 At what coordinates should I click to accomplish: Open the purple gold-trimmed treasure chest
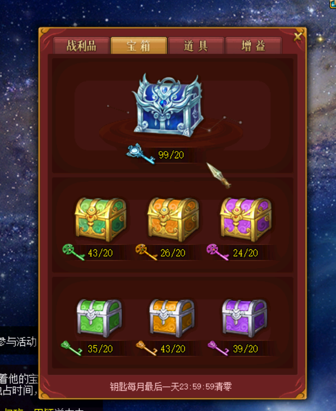tap(246, 220)
